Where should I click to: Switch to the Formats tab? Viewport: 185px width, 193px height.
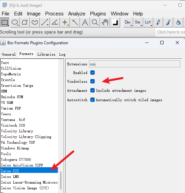(x=26, y=54)
